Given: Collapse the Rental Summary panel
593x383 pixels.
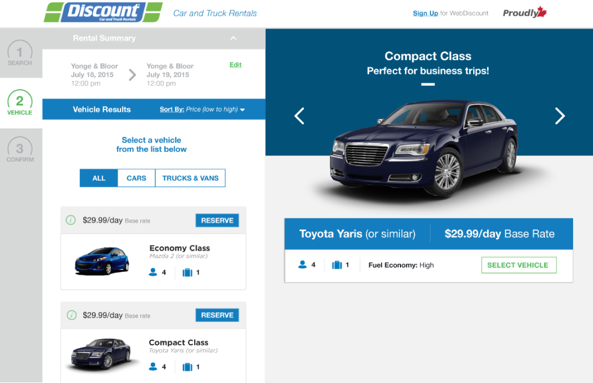Looking at the screenshot, I should (x=234, y=38).
